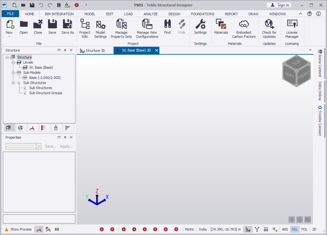
Task: Open Model Settings in the ribbon
Action: coord(100,29)
